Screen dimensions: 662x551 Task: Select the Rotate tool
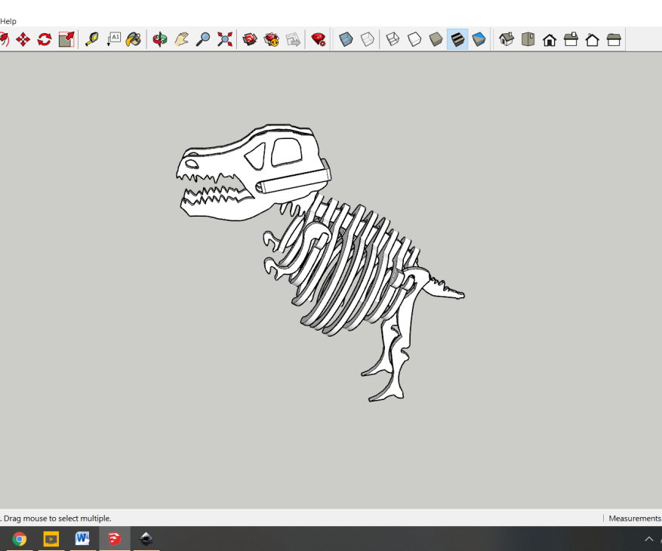coord(45,39)
